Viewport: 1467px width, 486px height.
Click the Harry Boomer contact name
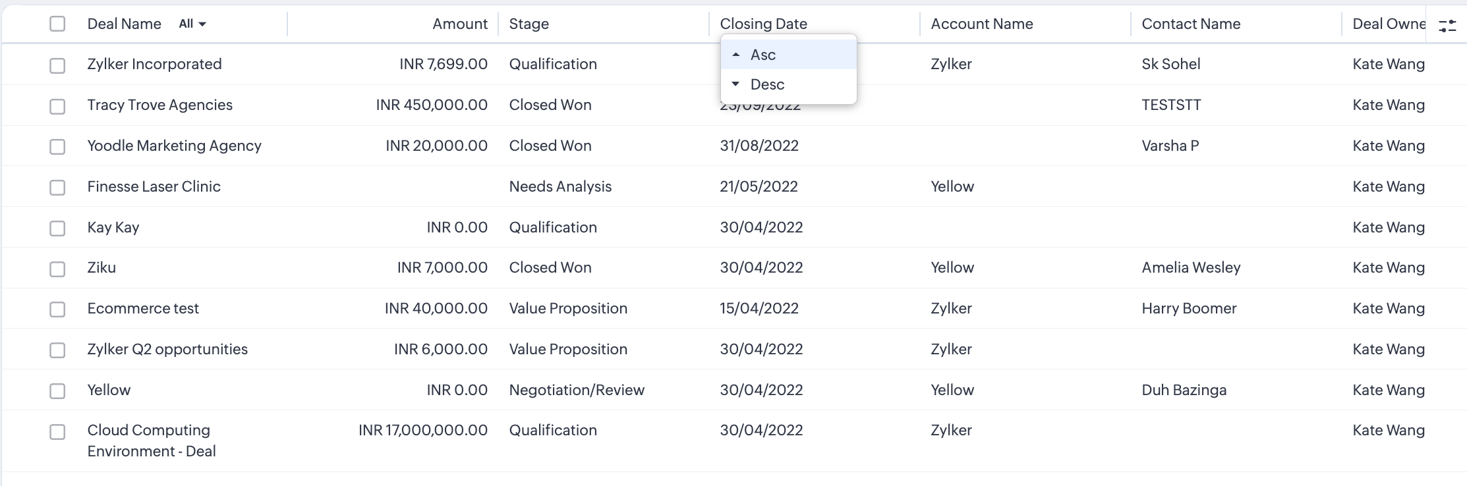coord(1189,308)
